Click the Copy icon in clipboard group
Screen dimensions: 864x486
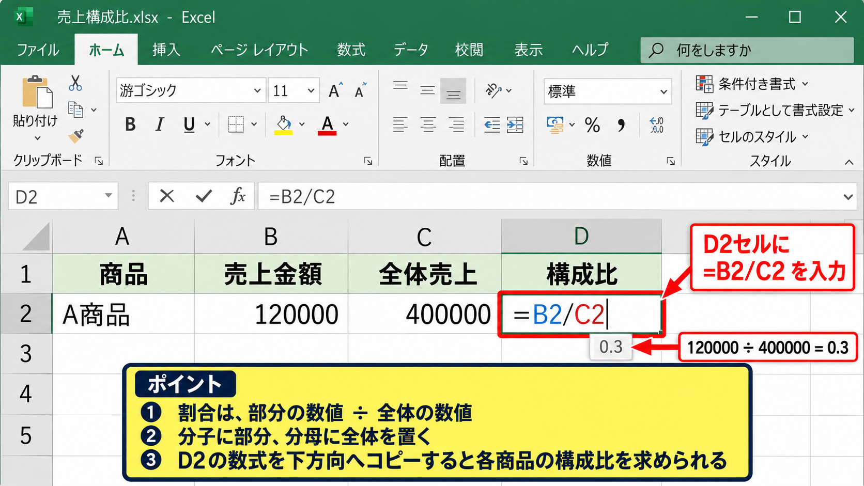click(x=75, y=109)
